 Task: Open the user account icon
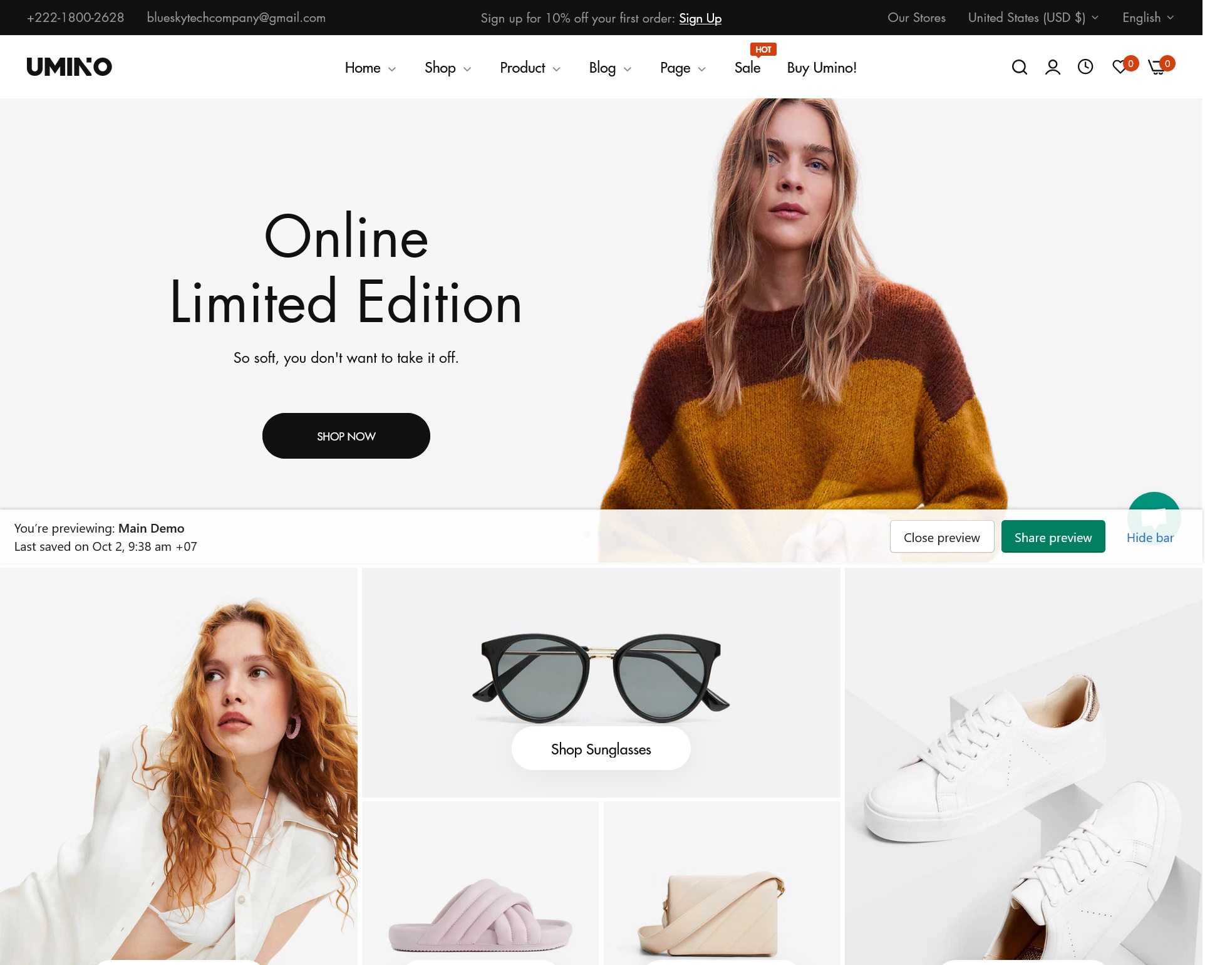[x=1052, y=67]
